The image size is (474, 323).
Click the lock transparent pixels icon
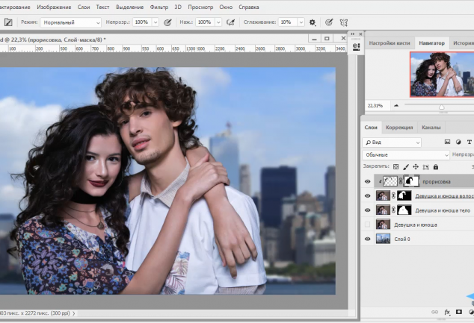coord(395,166)
